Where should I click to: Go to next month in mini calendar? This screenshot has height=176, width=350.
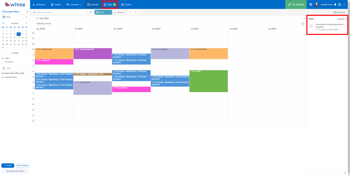point(27,23)
